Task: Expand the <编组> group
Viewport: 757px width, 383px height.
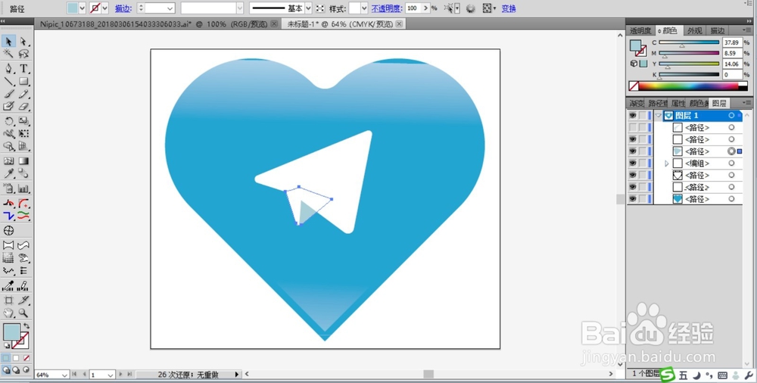Action: pos(667,163)
